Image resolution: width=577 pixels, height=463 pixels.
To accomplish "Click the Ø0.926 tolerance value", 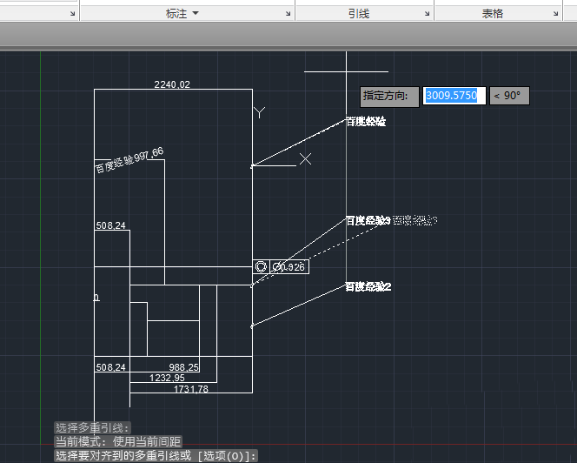I will (288, 267).
